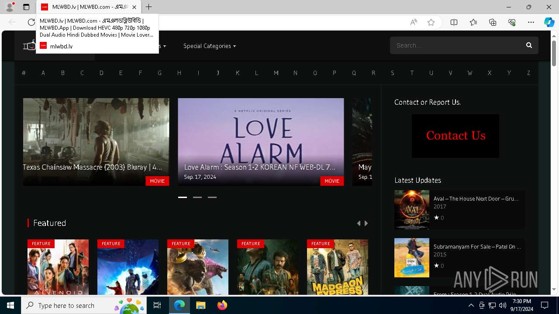Click the Subramanyam For Sale poster thumbnail

coord(412,258)
